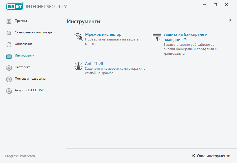Open Още инструменти at the bottom

(211, 156)
